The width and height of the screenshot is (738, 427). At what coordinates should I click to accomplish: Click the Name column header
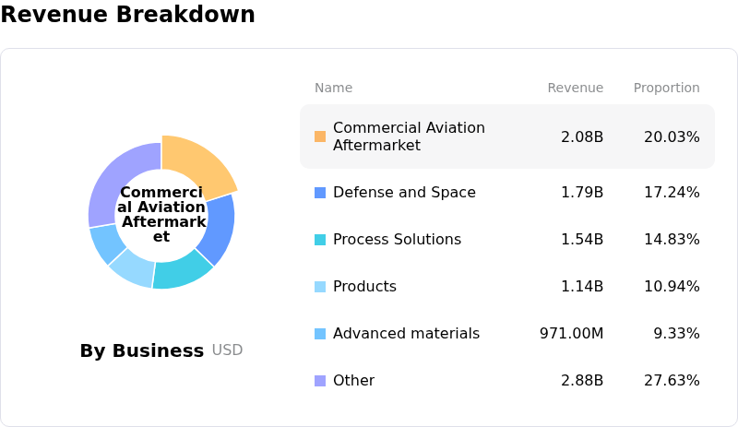click(x=333, y=89)
